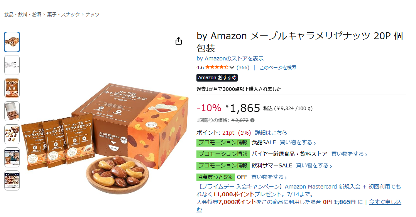
Task: Go to 菓子・スナック breadcrumb category
Action: [64, 15]
